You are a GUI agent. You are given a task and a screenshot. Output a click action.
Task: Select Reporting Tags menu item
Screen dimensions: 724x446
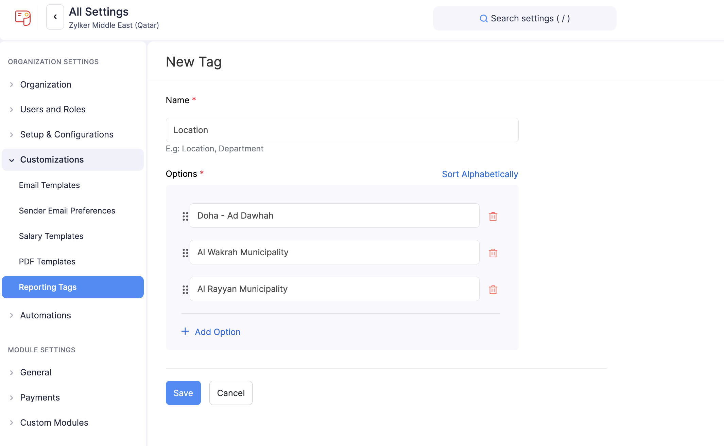pyautogui.click(x=48, y=287)
